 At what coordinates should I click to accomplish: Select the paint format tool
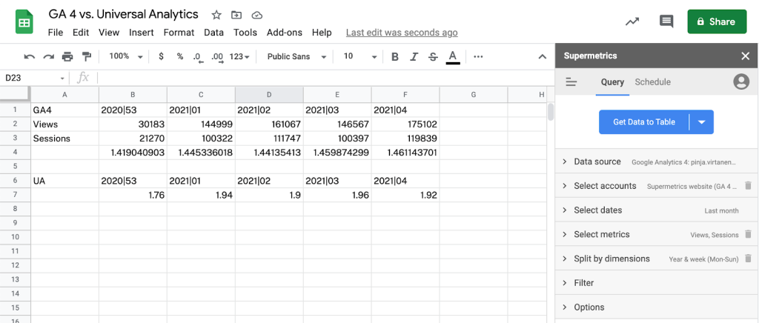point(86,56)
